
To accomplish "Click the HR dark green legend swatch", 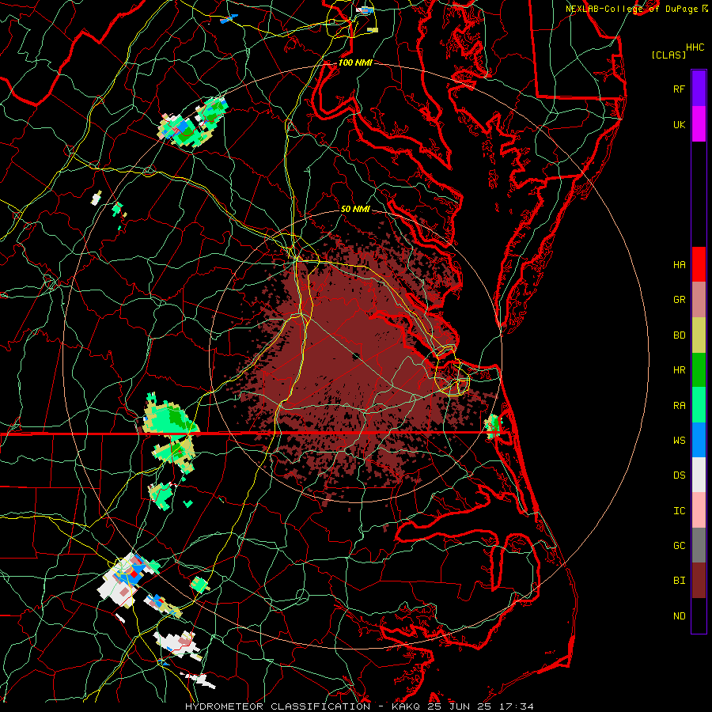I will tap(699, 369).
